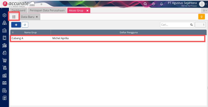Click the Accurate Online logo

[x=19, y=4]
